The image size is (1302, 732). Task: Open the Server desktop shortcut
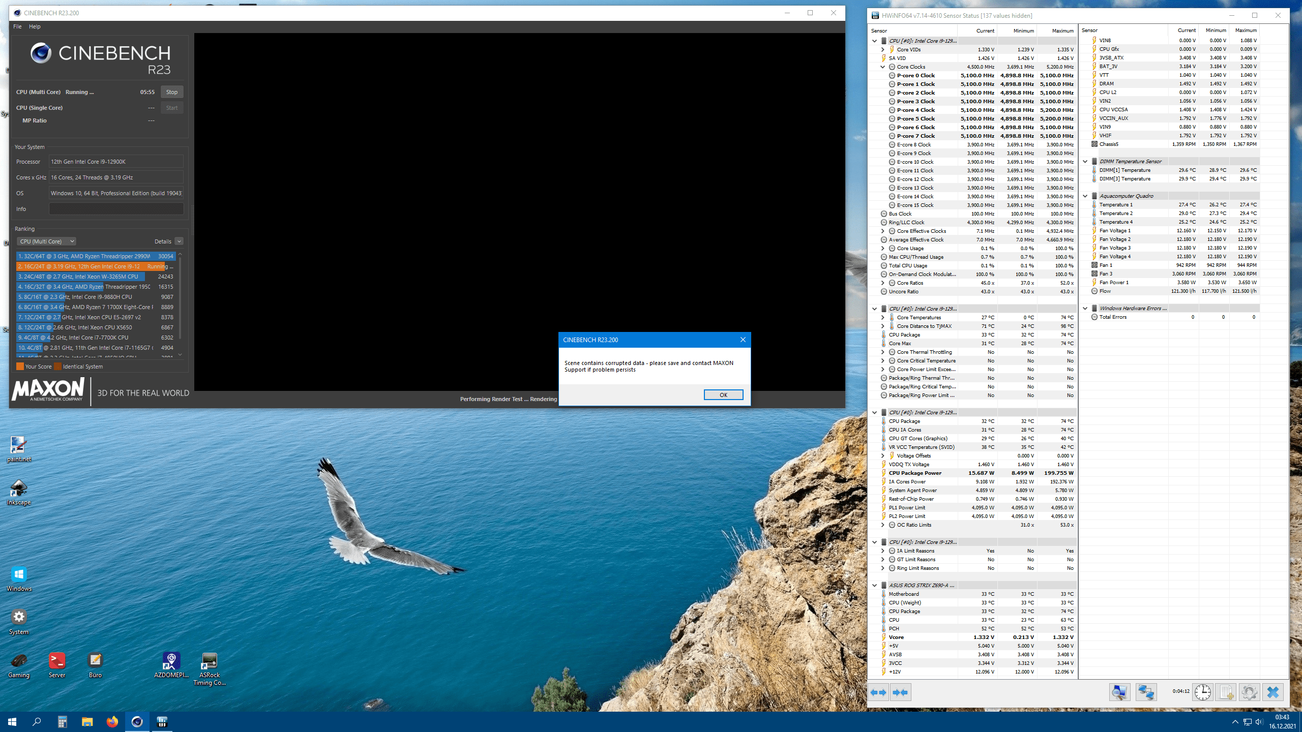point(57,665)
